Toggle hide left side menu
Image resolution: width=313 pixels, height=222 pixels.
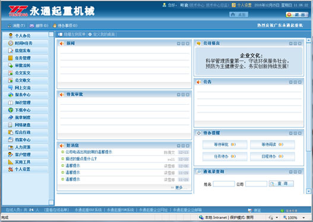tap(72, 35)
